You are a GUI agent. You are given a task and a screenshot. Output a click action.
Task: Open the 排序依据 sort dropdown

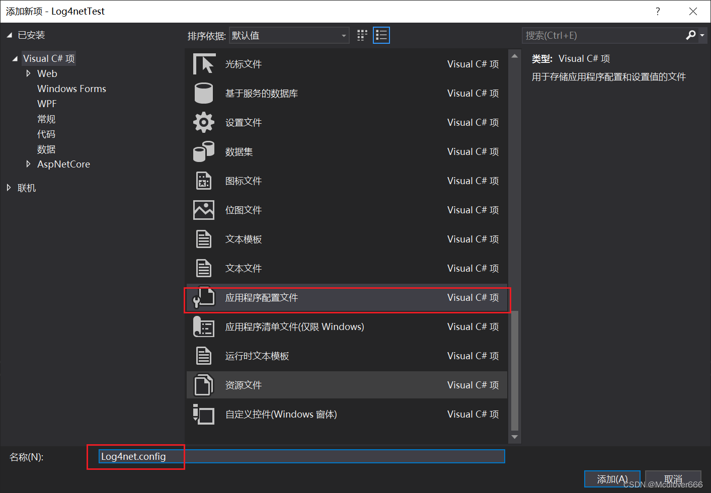click(x=289, y=35)
